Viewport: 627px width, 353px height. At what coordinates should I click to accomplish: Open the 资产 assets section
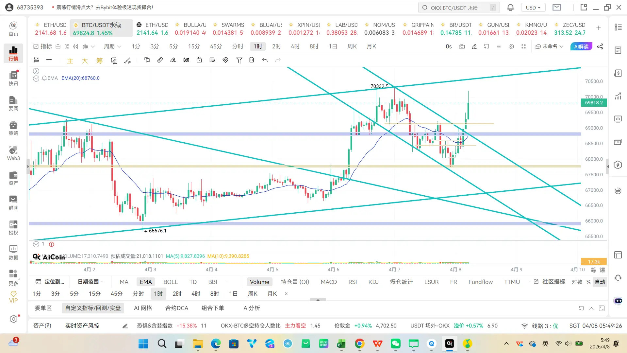pos(13,178)
